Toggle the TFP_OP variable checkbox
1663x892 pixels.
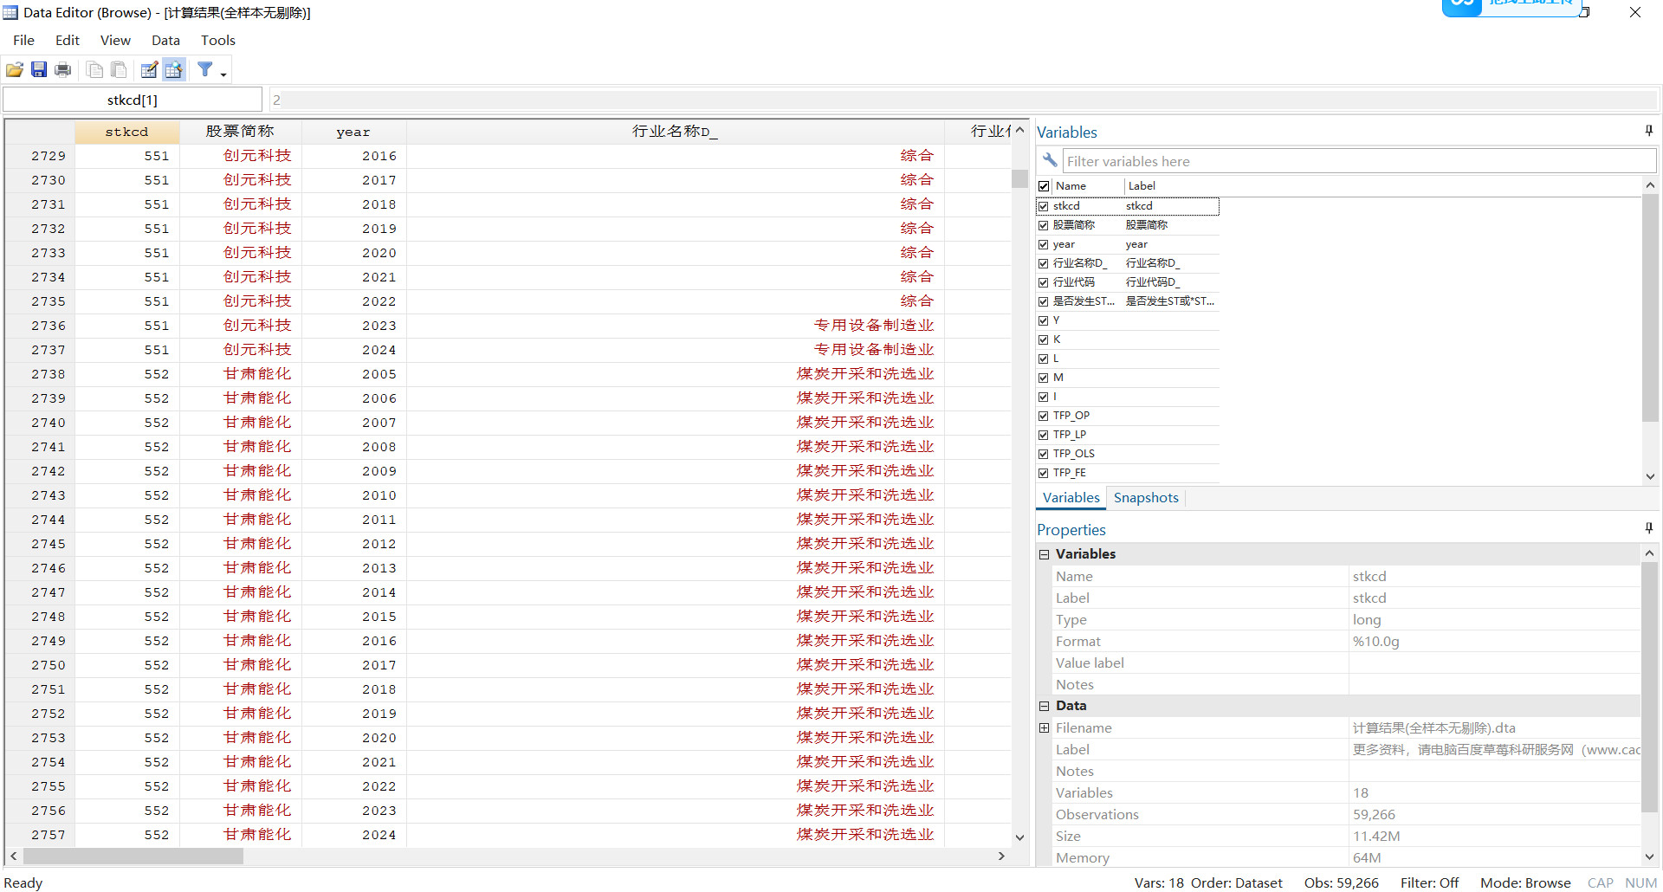tap(1044, 416)
